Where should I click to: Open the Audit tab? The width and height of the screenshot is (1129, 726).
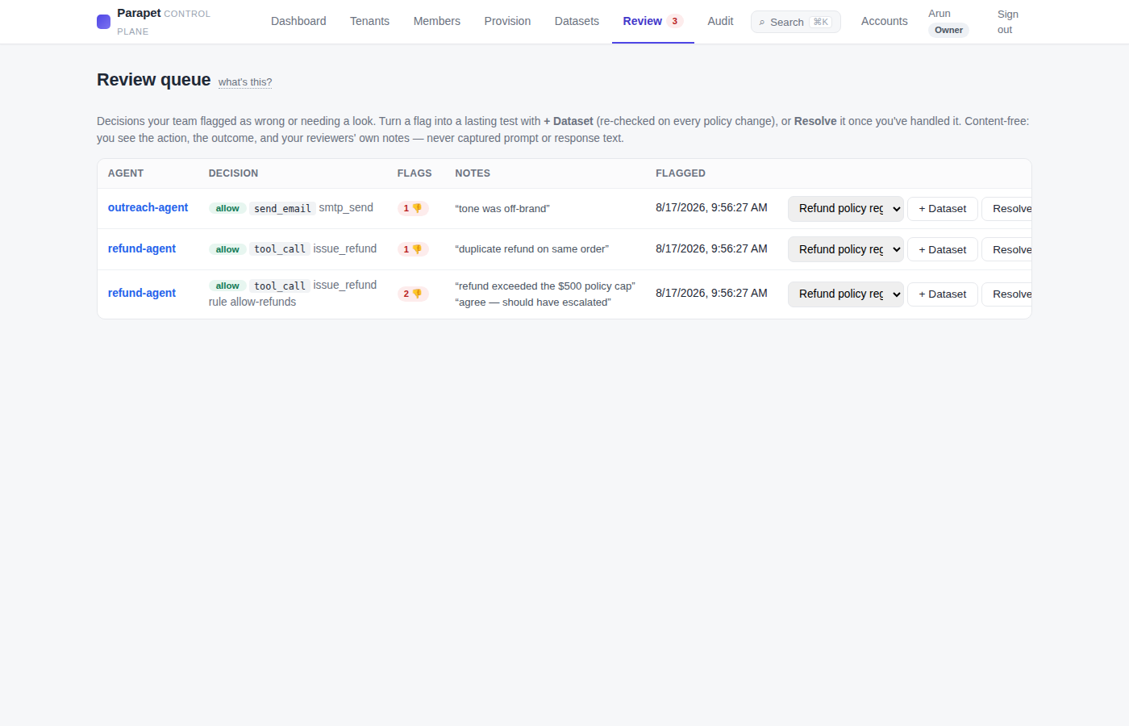720,21
